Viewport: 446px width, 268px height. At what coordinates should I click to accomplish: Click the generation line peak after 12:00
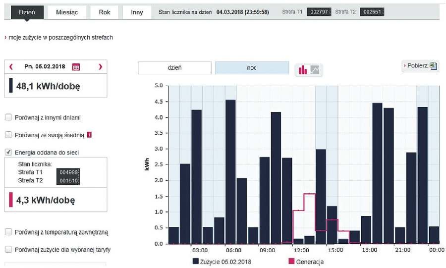(x=309, y=194)
